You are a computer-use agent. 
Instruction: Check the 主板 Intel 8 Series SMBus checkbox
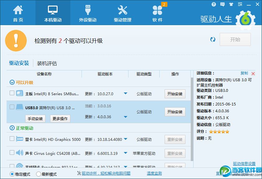(x=12, y=93)
